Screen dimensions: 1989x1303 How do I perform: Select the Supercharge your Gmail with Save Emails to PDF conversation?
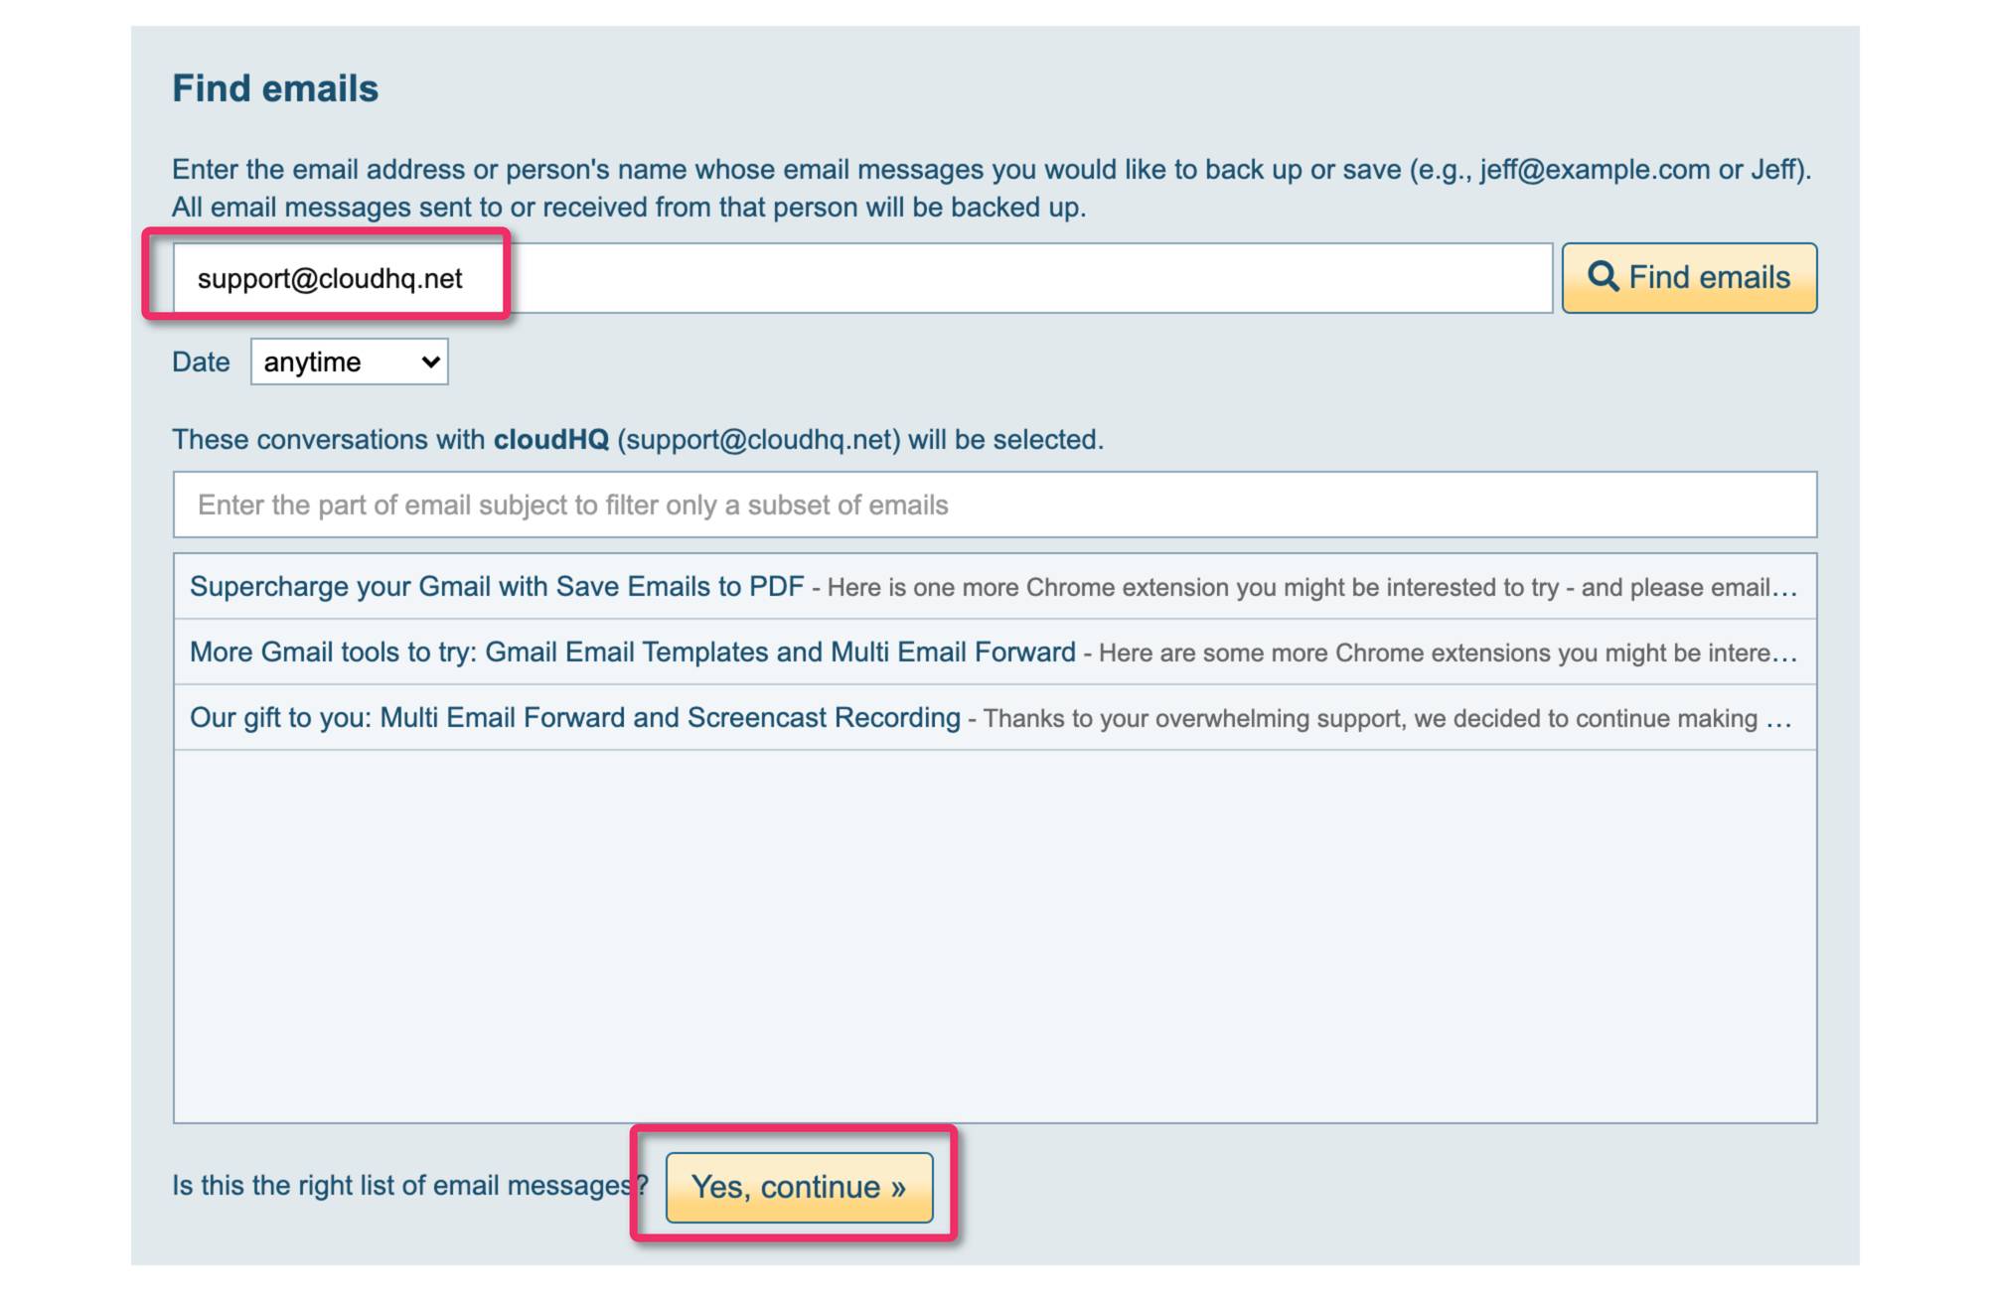point(994,587)
